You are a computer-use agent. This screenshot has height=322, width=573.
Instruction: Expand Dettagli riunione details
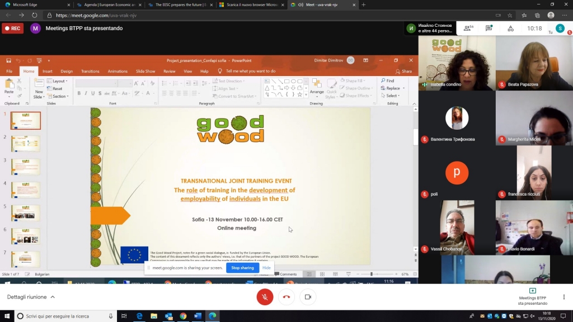[31, 297]
